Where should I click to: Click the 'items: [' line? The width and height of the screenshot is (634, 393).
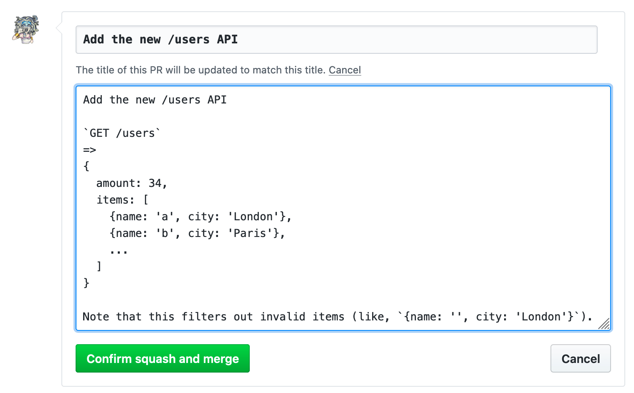[x=121, y=199]
